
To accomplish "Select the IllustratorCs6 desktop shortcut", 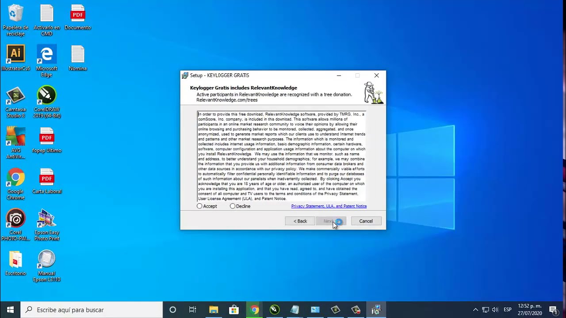I will pyautogui.click(x=15, y=58).
